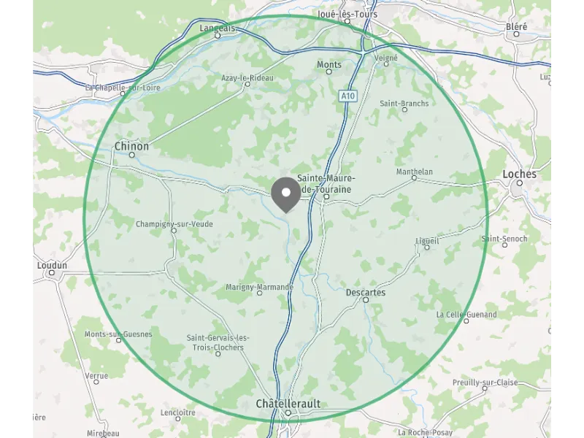Image resolution: width=584 pixels, height=438 pixels.
Task: Click the Châtellerault town dot
Action: click(x=288, y=412)
